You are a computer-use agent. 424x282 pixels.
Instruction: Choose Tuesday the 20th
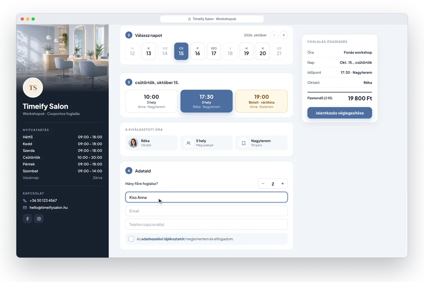tap(263, 51)
